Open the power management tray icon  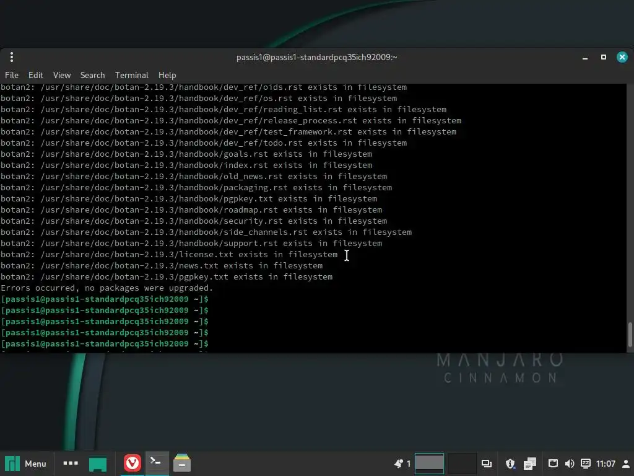(x=586, y=464)
